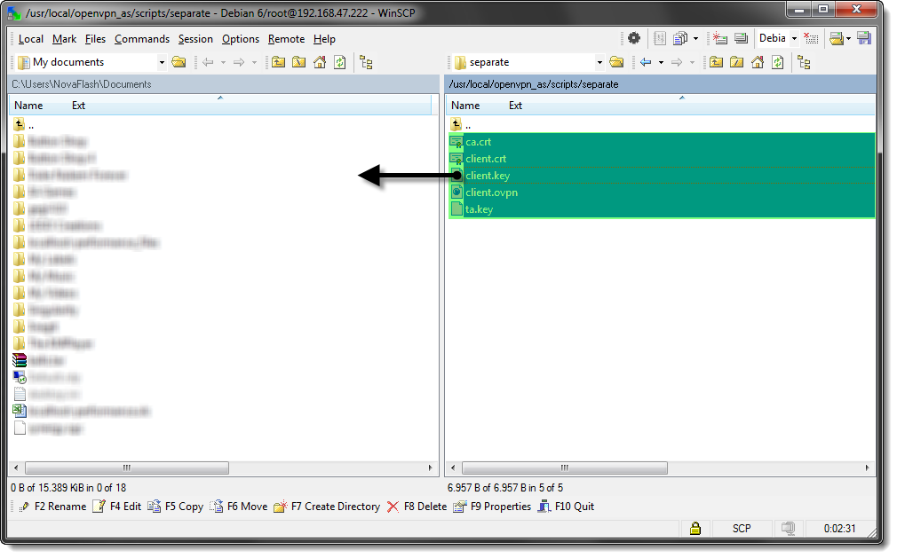
Task: Click the remote scrollbar right arrow
Action: [868, 468]
